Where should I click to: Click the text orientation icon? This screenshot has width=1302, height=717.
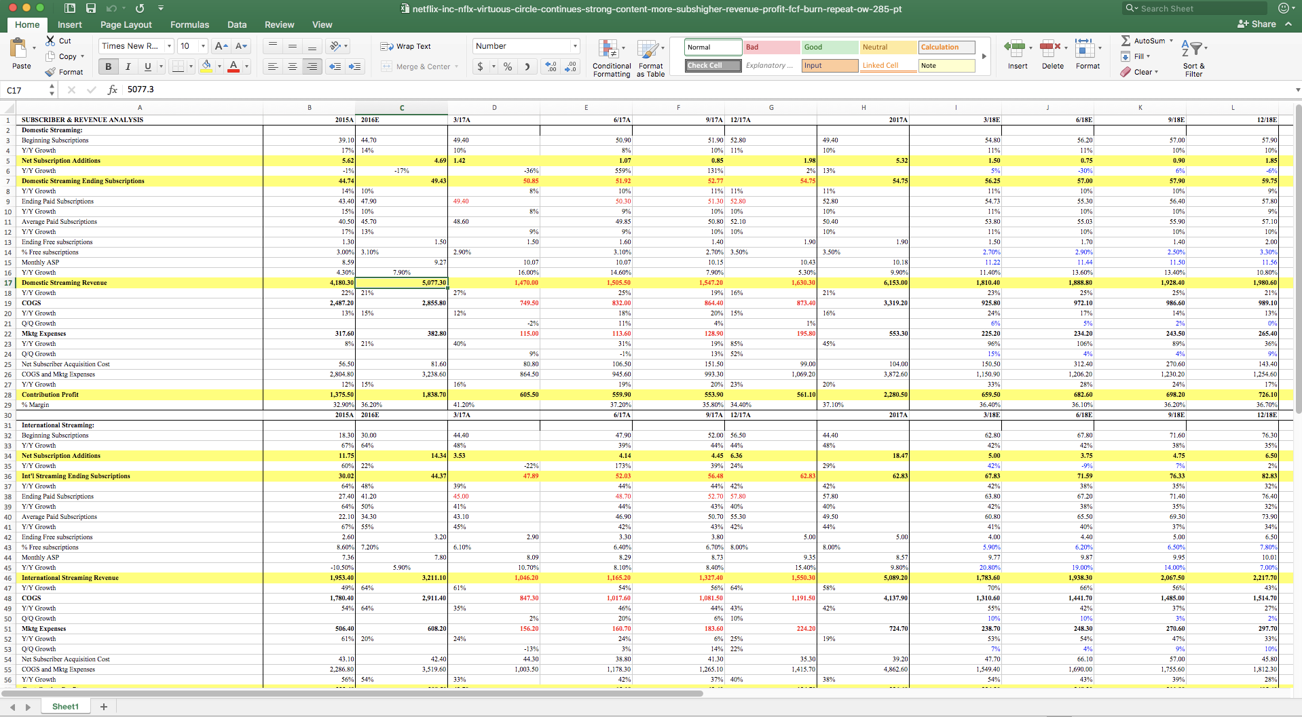pos(335,46)
